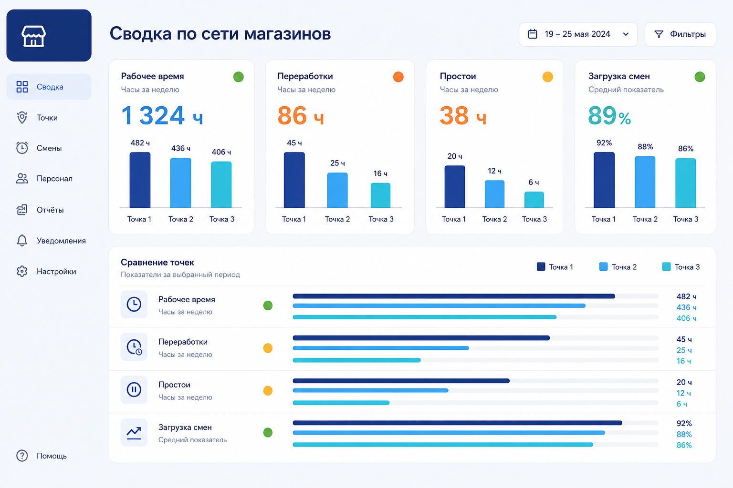Image resolution: width=733 pixels, height=488 pixels.
Task: Click the Сводка по сети магазинов title
Action: pyautogui.click(x=220, y=34)
